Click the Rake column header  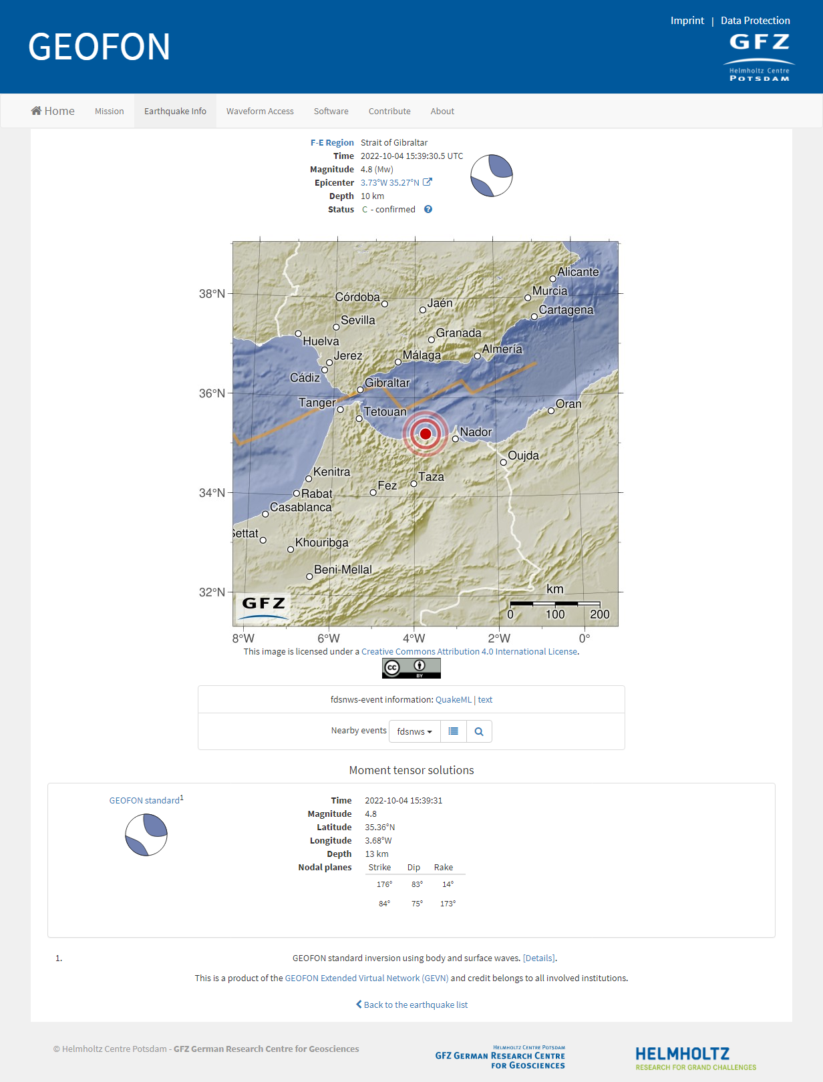click(444, 867)
